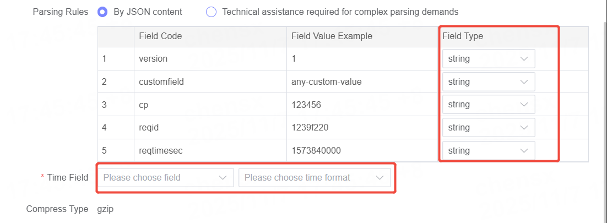Screen dimensions: 607x223
Task: Open Field Type dropdown for reqid row
Action: tap(487, 128)
